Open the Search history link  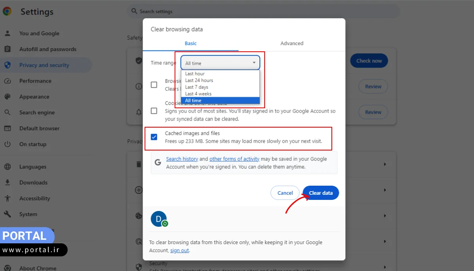coord(182,159)
